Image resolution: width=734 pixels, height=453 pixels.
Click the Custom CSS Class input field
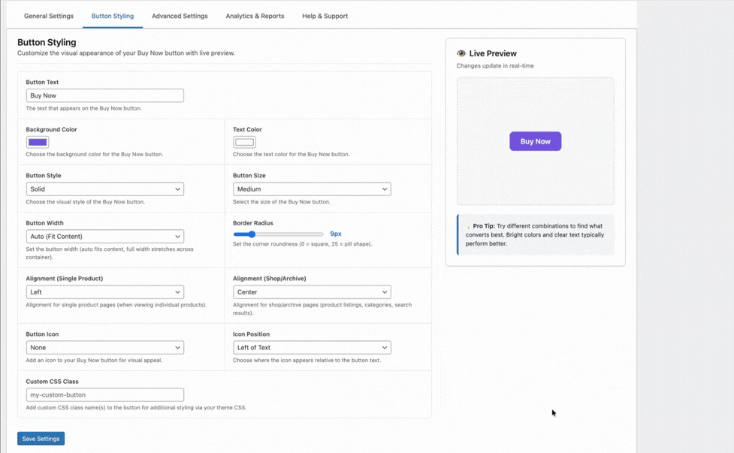click(104, 394)
